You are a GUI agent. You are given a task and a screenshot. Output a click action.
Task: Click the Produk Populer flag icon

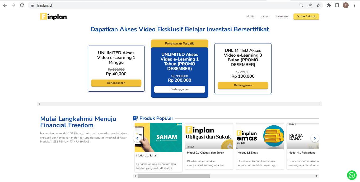tap(135, 118)
